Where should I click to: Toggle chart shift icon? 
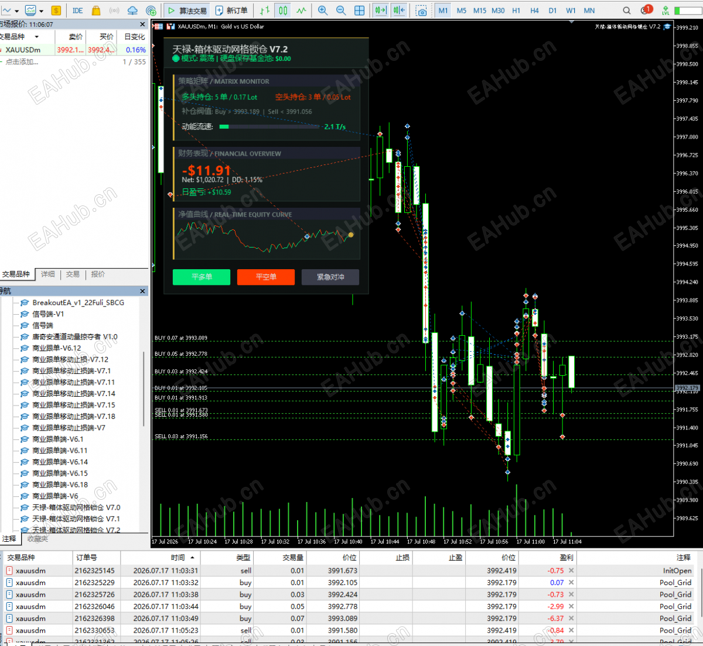pyautogui.click(x=400, y=11)
